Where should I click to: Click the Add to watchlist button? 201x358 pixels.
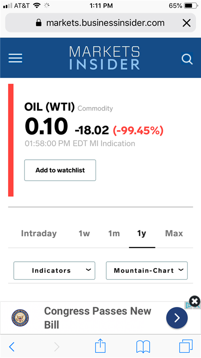tap(60, 170)
